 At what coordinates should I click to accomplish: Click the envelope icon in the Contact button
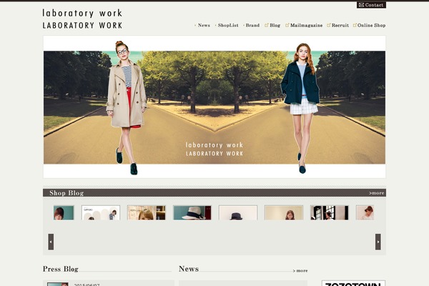(x=361, y=5)
